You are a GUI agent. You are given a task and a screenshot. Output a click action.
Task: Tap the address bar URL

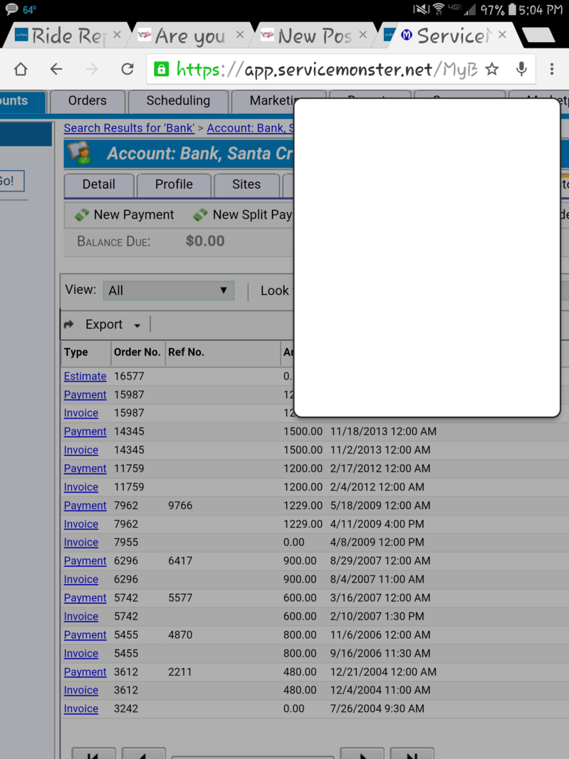327,69
